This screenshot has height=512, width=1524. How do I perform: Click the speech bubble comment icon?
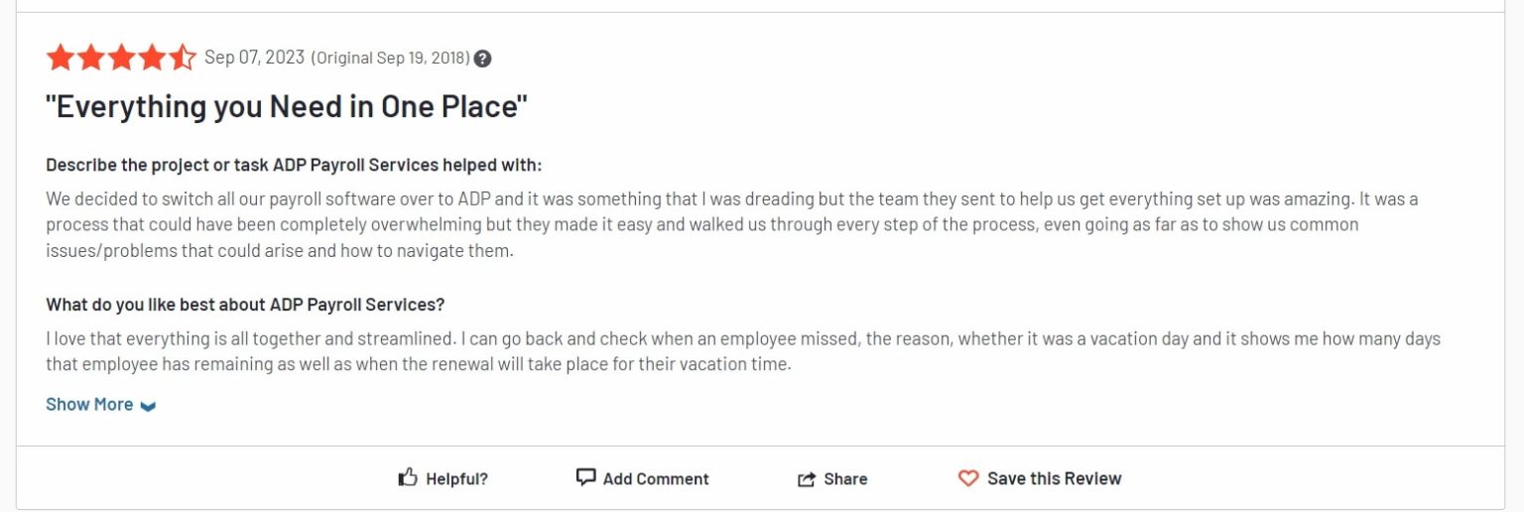tap(585, 477)
